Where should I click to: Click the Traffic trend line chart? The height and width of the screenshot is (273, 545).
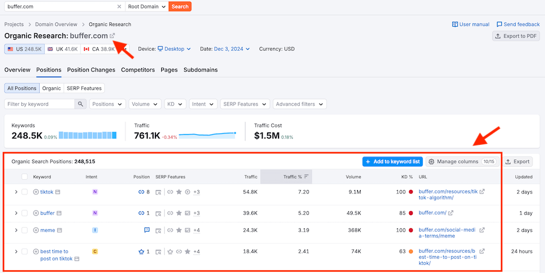(x=207, y=135)
